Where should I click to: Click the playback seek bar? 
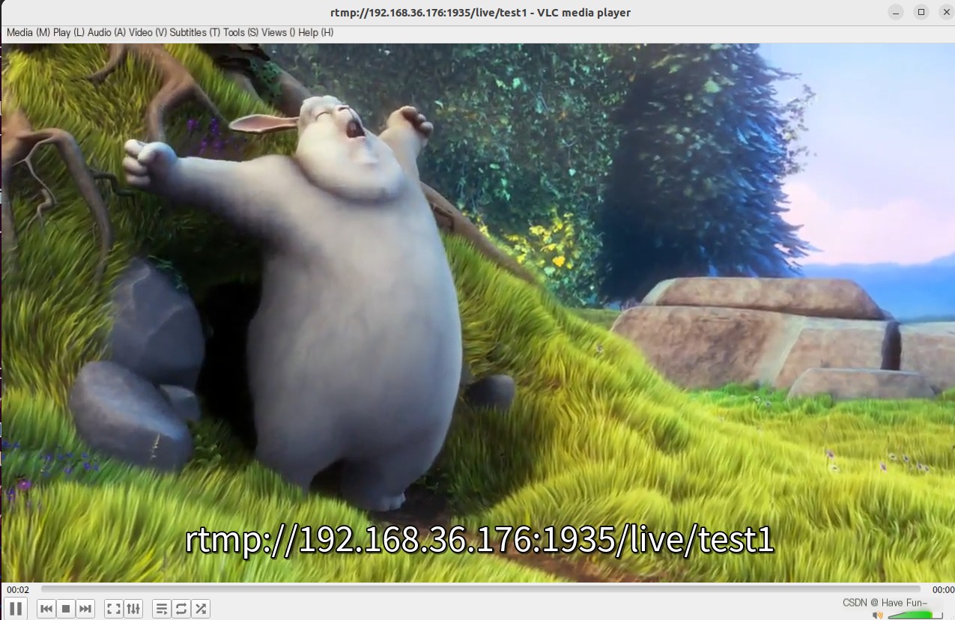481,589
